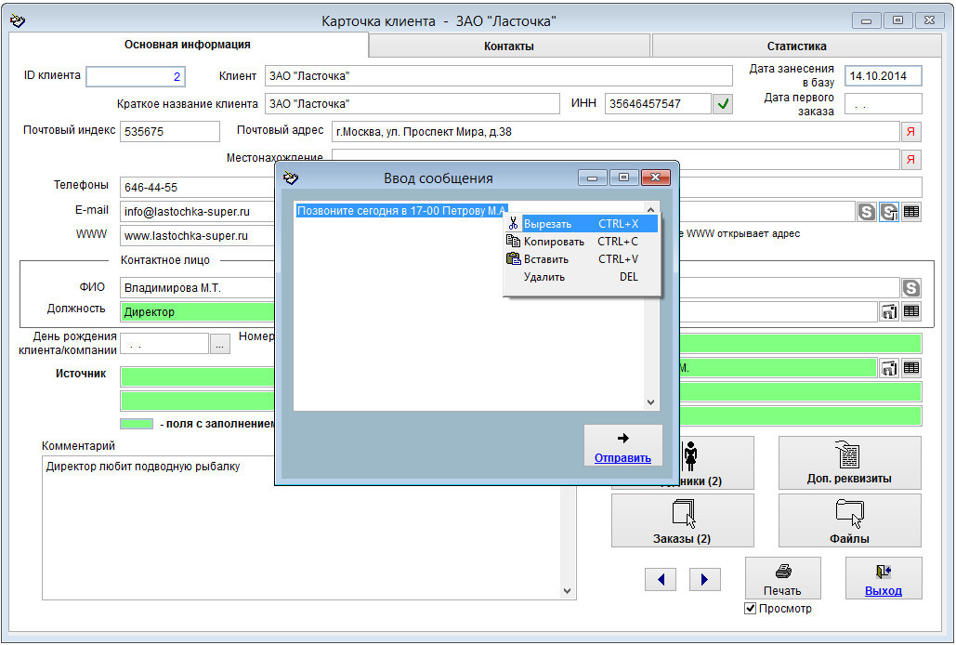956x645 pixels.
Task: Click the chart icon in the Должность row
Action: coord(889,311)
